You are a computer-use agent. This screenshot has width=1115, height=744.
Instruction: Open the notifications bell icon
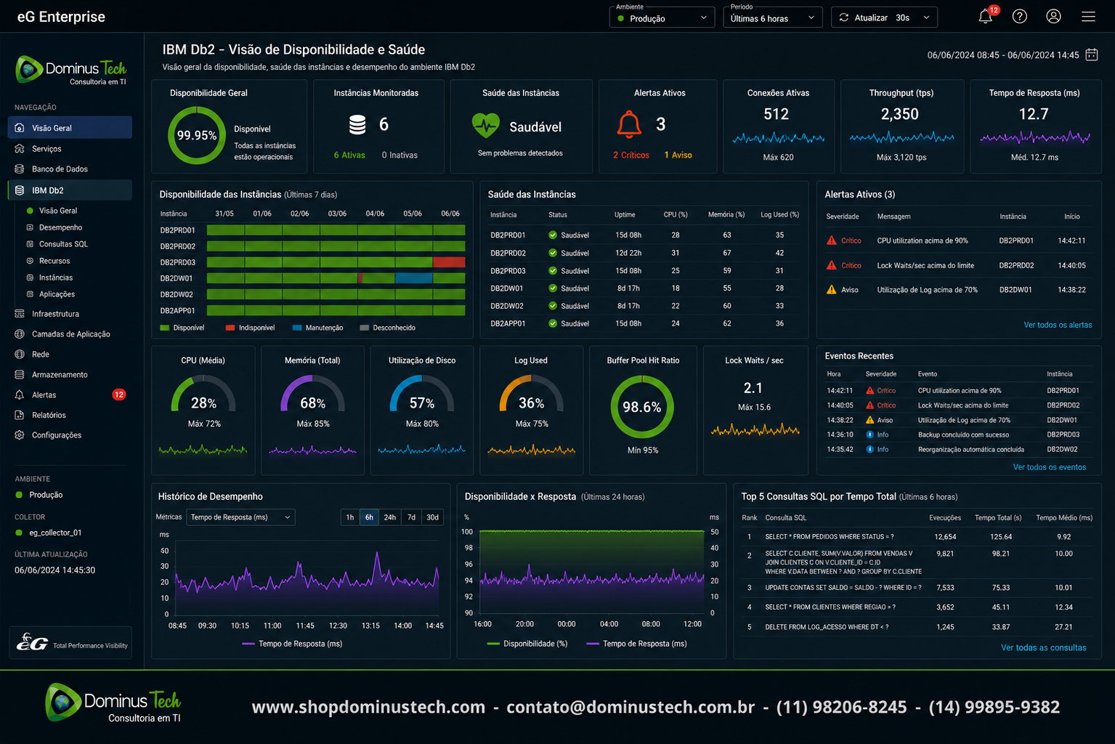click(x=985, y=17)
